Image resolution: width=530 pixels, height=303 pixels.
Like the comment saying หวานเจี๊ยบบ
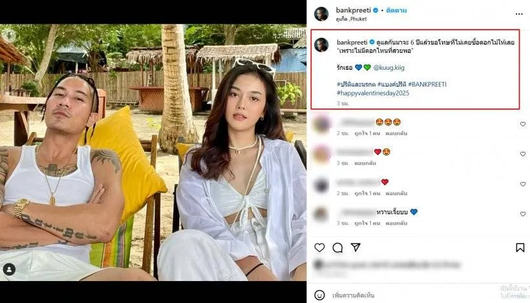click(523, 214)
